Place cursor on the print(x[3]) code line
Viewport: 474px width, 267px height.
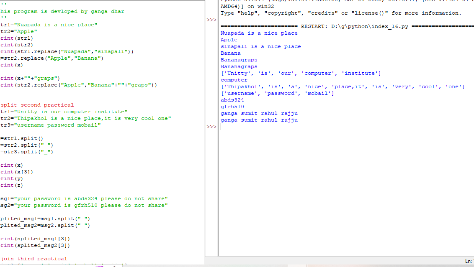tap(17, 172)
